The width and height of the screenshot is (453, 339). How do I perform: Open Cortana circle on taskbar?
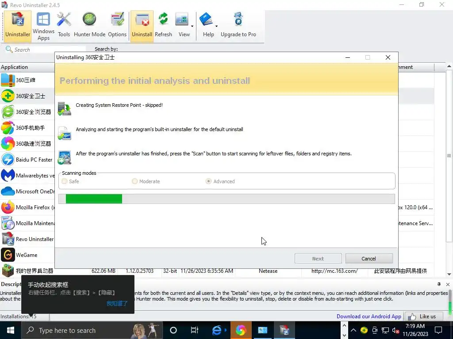pos(173,330)
